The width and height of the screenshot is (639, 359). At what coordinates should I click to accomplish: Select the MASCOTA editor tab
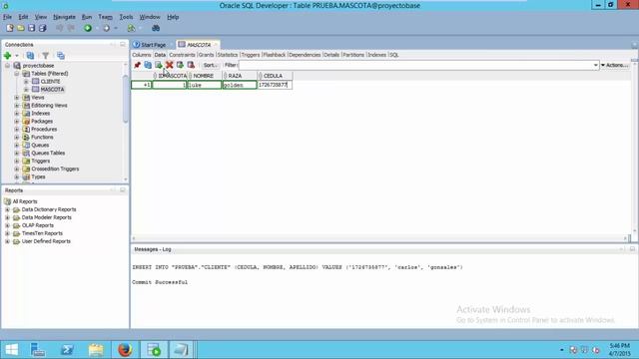click(x=199, y=45)
